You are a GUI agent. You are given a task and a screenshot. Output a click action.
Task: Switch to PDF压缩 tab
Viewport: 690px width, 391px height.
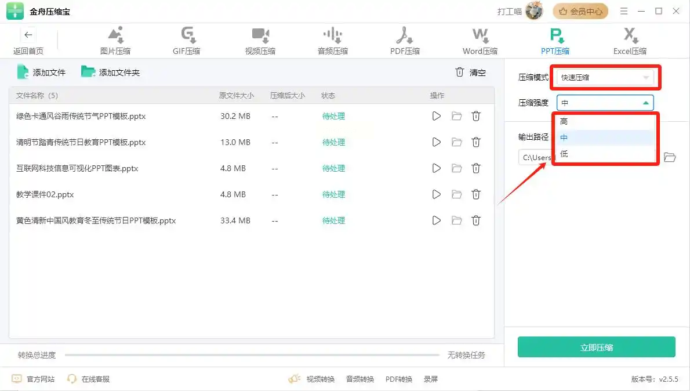(x=405, y=41)
